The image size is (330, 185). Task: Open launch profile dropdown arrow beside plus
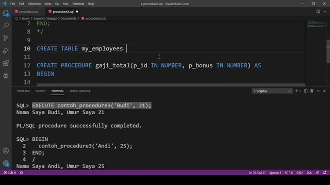pos(300,91)
